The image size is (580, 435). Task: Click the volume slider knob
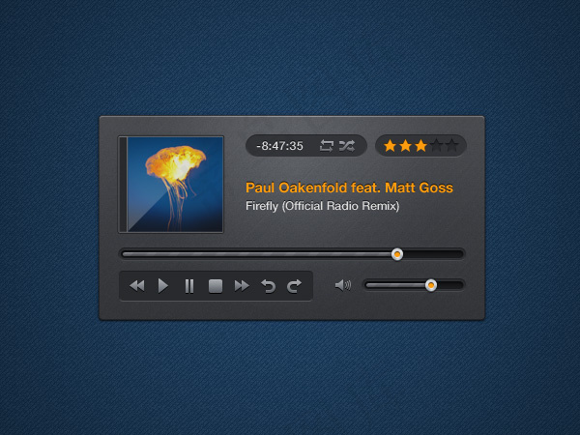tap(430, 285)
